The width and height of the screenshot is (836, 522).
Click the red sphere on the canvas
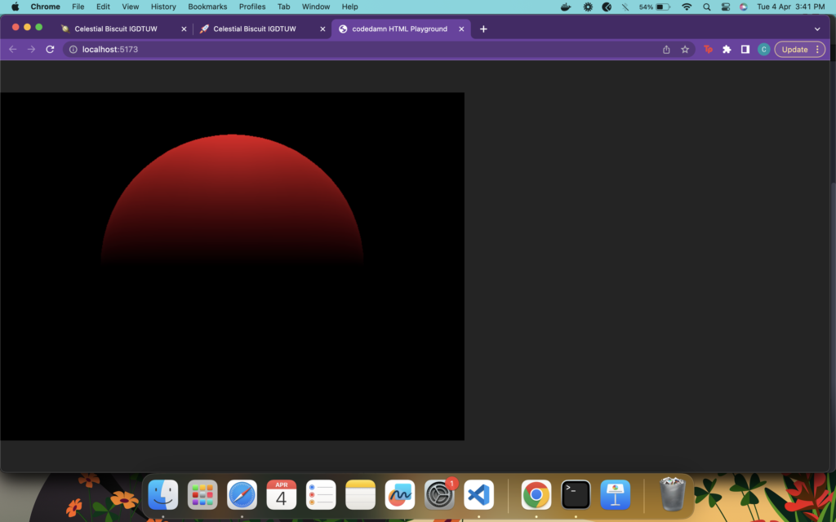[x=233, y=200]
